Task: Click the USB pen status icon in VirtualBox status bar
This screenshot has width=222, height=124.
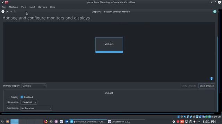Action: pyautogui.click(x=191, y=117)
